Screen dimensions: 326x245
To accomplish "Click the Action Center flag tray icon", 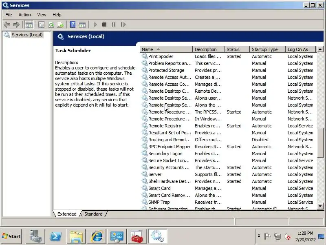I will tap(267, 236).
